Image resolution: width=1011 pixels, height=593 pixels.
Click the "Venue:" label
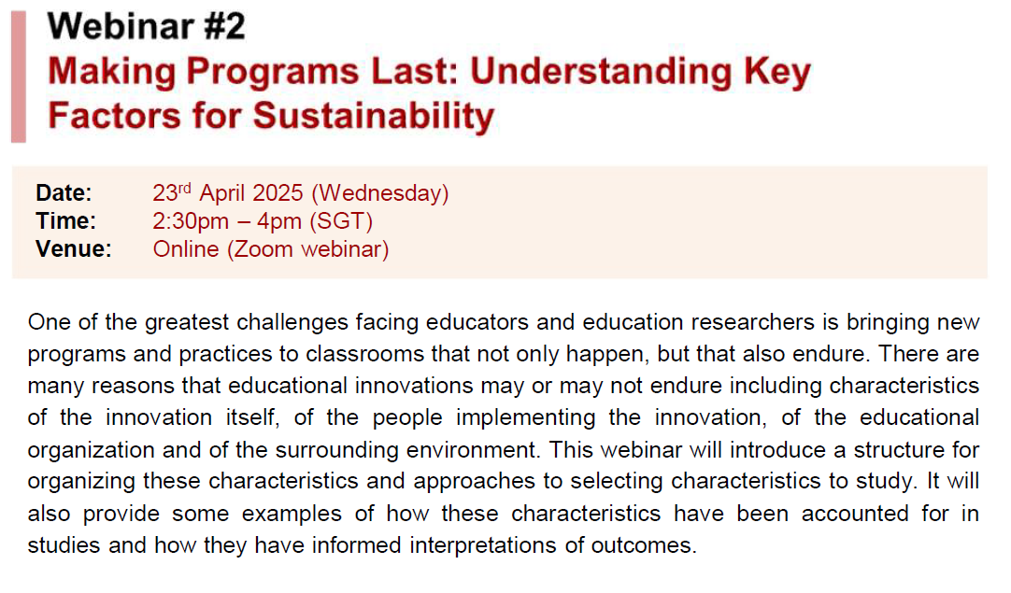[73, 249]
